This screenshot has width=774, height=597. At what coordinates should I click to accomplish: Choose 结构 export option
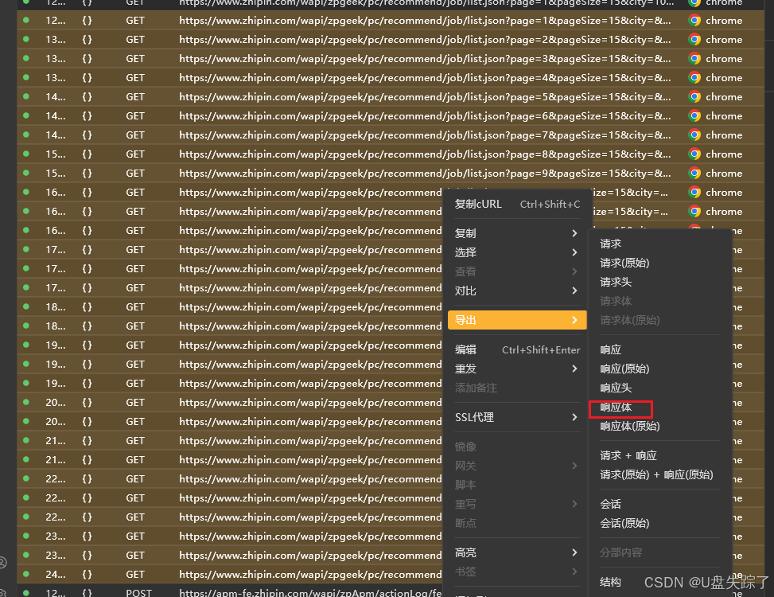coord(611,582)
